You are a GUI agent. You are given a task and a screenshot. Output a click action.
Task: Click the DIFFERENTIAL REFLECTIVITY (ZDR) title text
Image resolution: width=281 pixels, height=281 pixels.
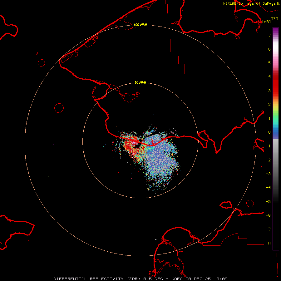click(x=97, y=279)
